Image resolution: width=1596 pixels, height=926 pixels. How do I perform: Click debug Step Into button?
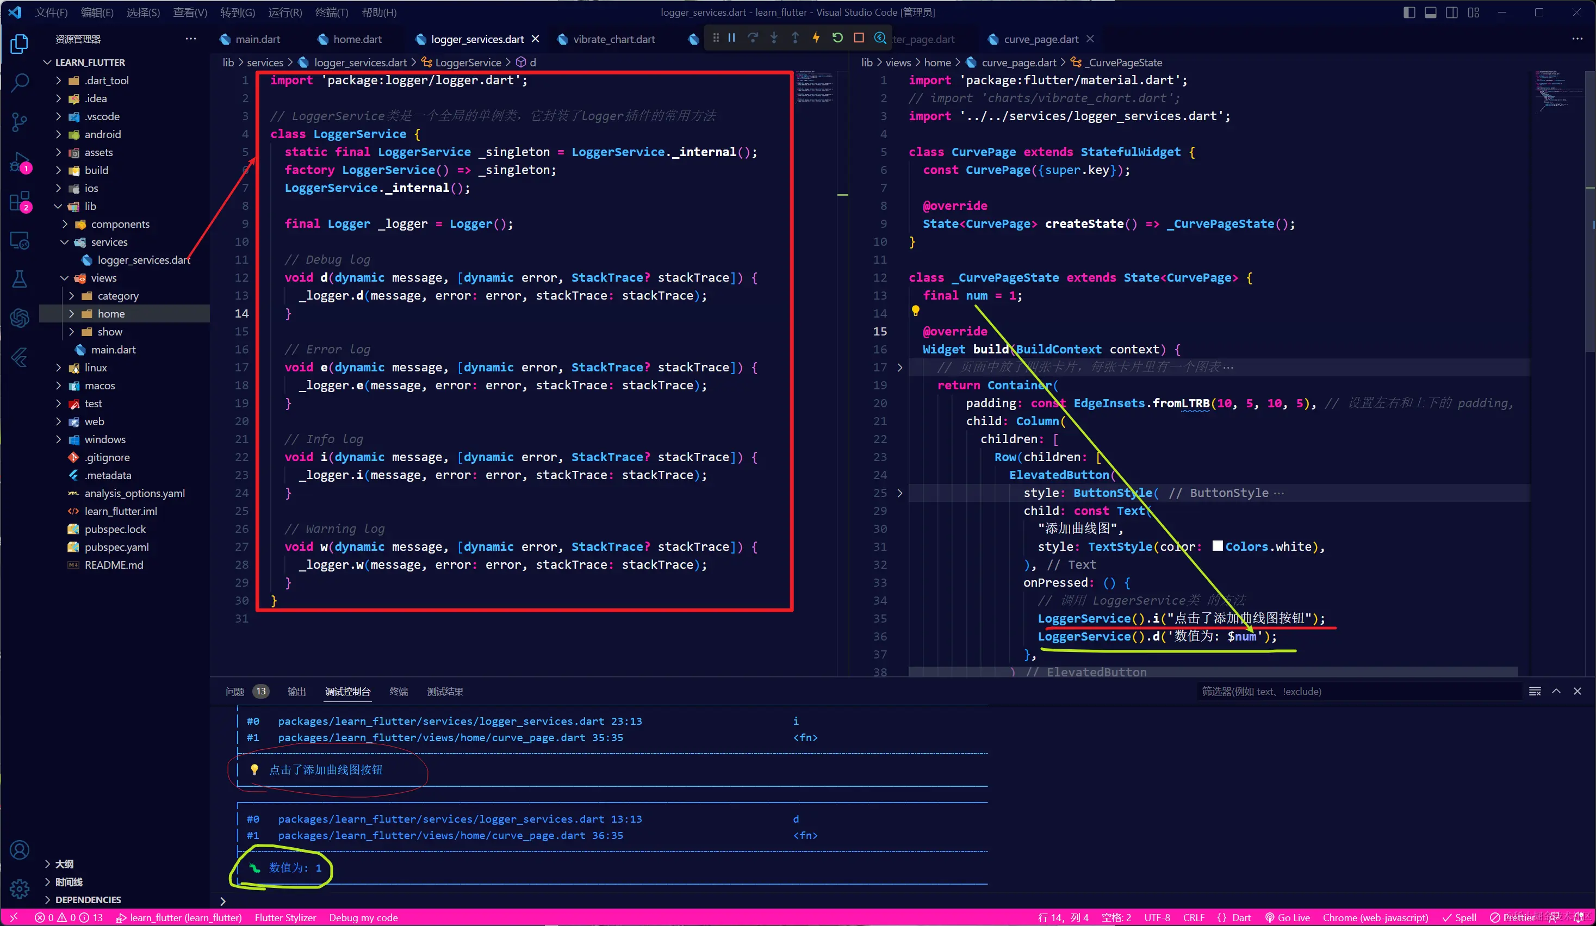774,38
